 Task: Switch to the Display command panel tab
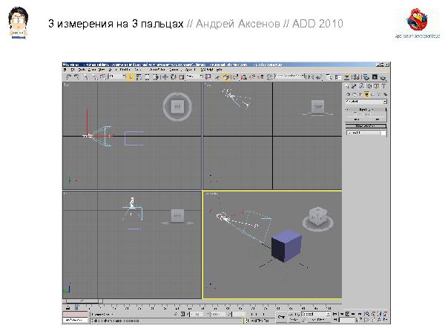click(376, 86)
